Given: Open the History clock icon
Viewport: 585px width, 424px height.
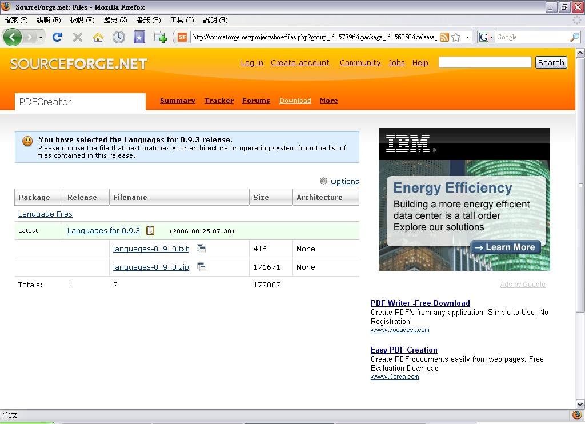Looking at the screenshot, I should 119,37.
